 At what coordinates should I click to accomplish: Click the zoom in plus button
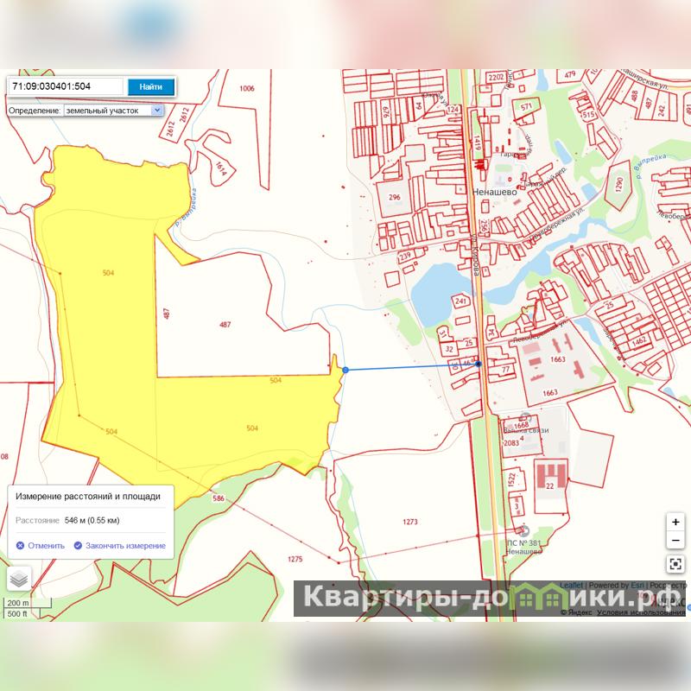coord(675,522)
